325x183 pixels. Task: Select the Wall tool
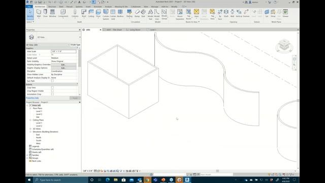coord(39,13)
